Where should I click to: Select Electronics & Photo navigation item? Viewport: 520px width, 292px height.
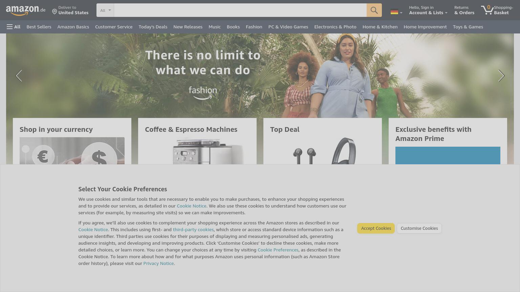(335, 27)
